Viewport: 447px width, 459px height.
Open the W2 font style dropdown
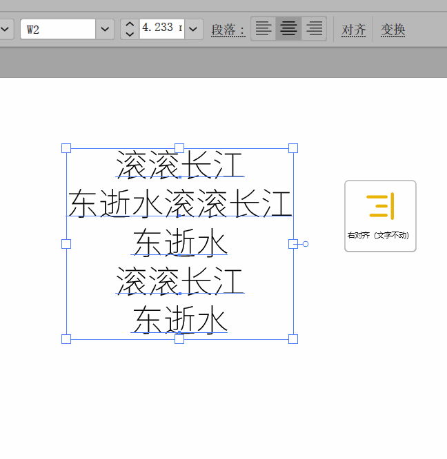105,29
